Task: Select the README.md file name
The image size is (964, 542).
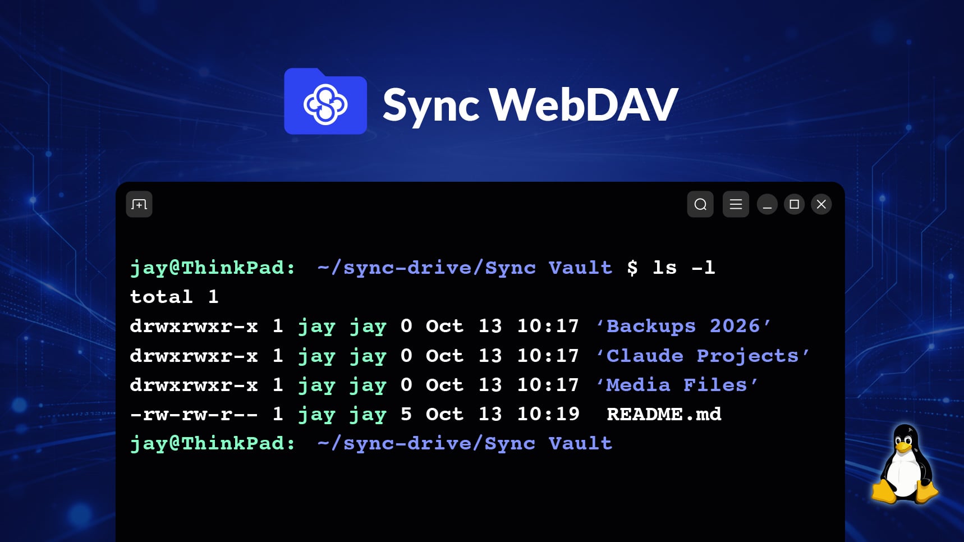Action: 664,414
